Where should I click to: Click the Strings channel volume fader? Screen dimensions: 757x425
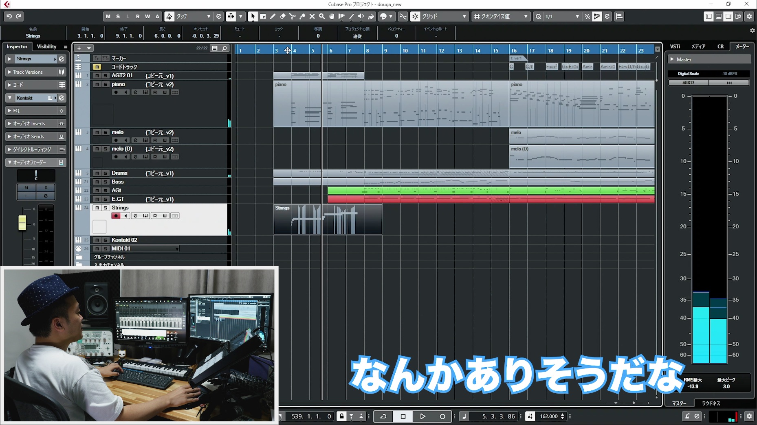(22, 223)
